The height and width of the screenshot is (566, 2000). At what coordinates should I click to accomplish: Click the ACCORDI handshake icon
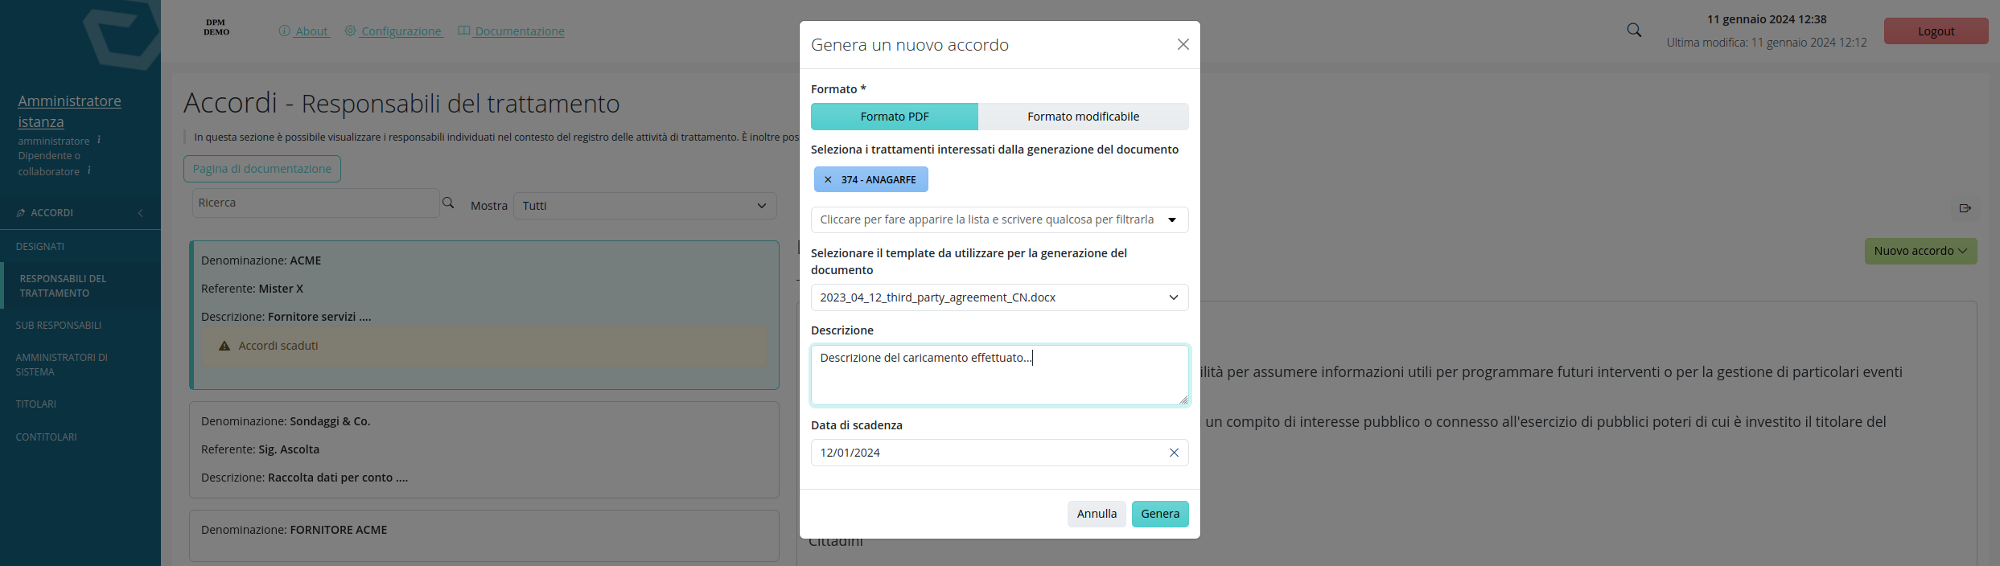click(x=21, y=213)
